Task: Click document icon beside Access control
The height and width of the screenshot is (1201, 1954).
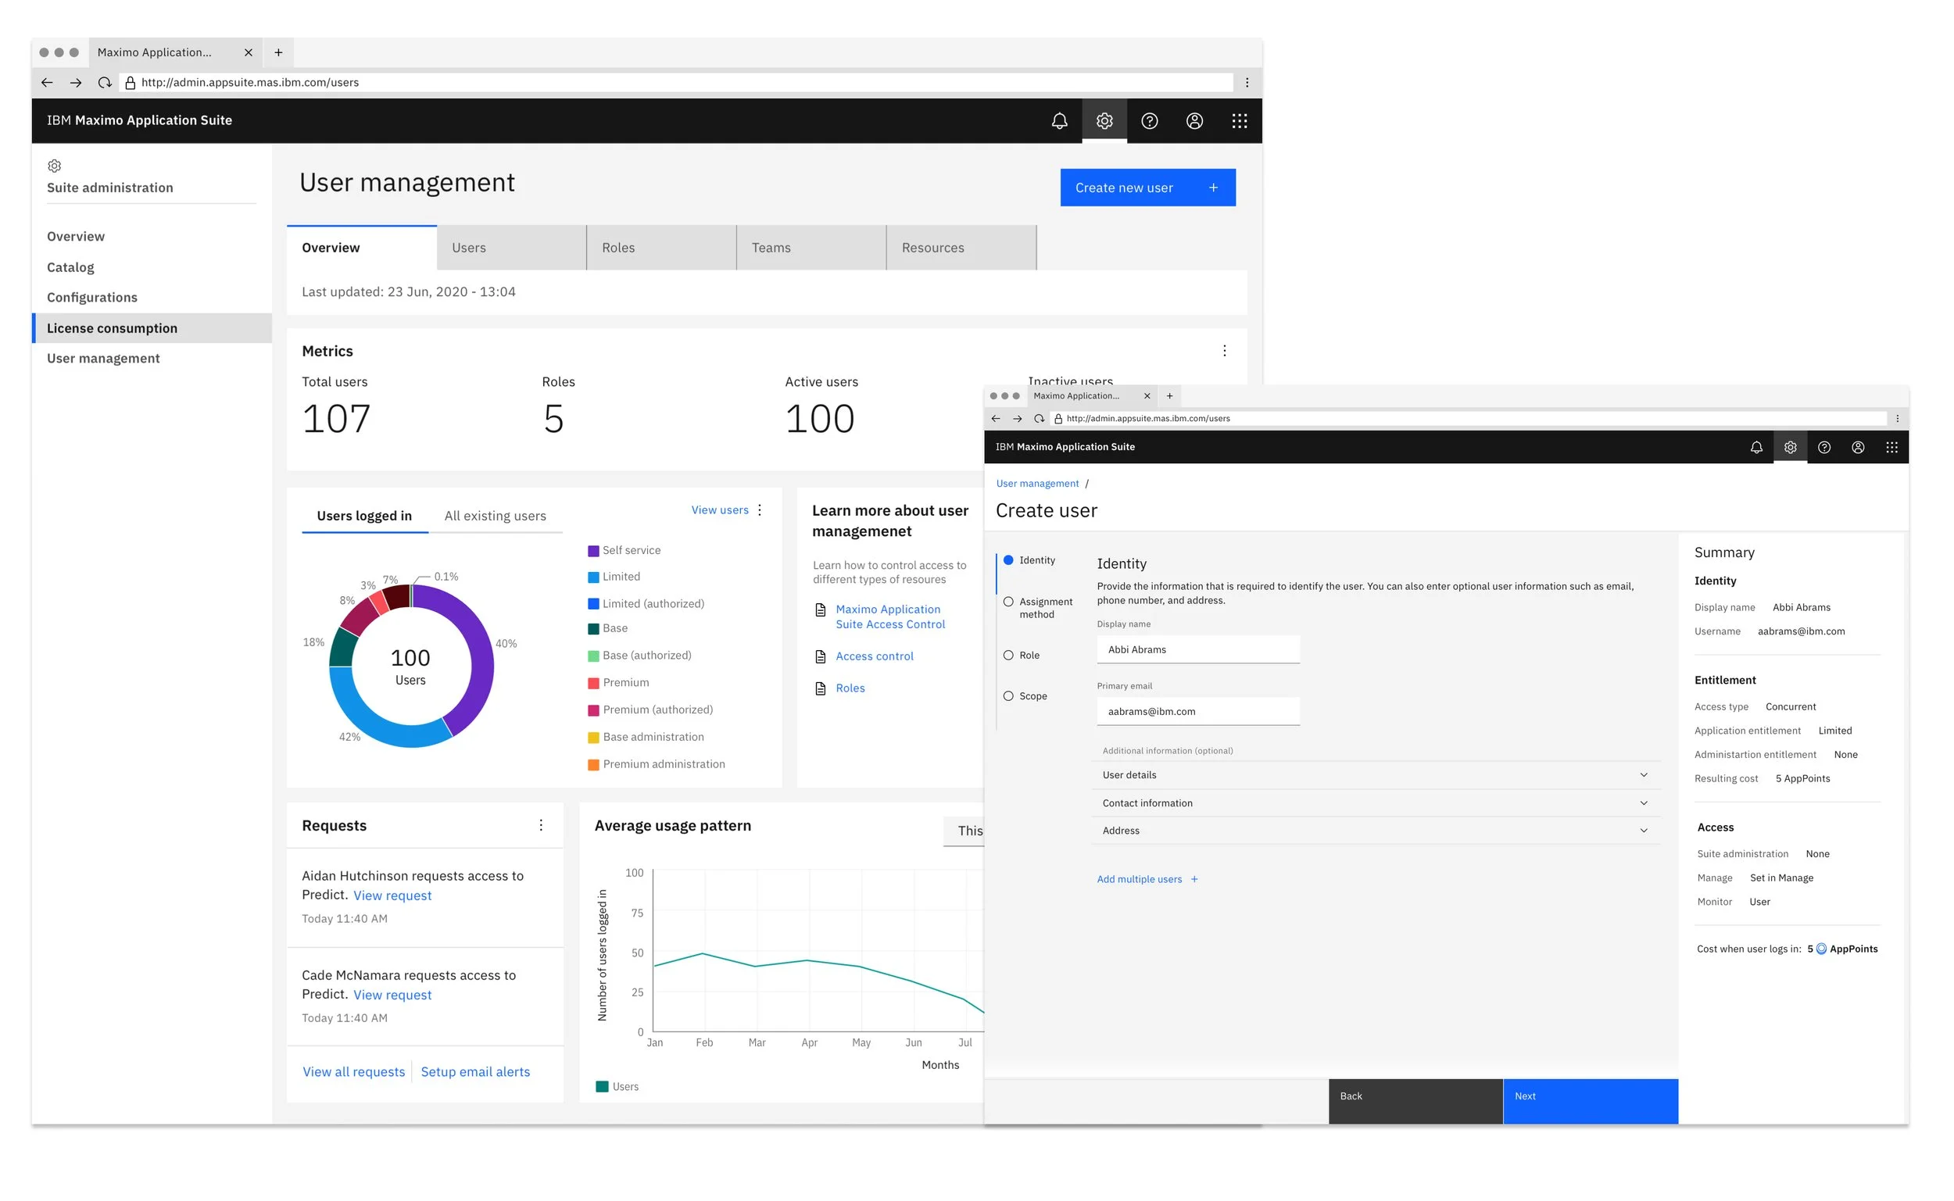Action: (821, 657)
